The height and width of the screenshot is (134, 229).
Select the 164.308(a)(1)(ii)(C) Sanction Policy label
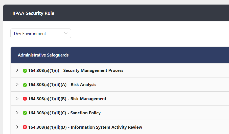click(x=64, y=113)
